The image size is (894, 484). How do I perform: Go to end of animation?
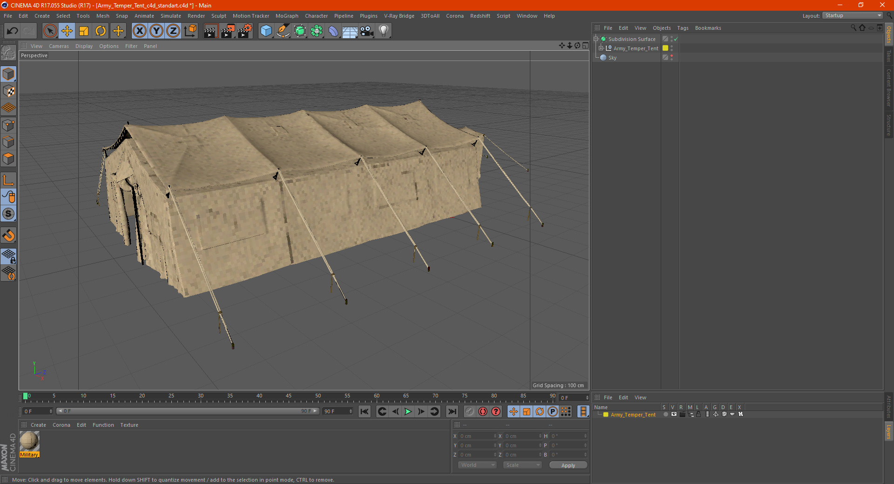pos(452,411)
